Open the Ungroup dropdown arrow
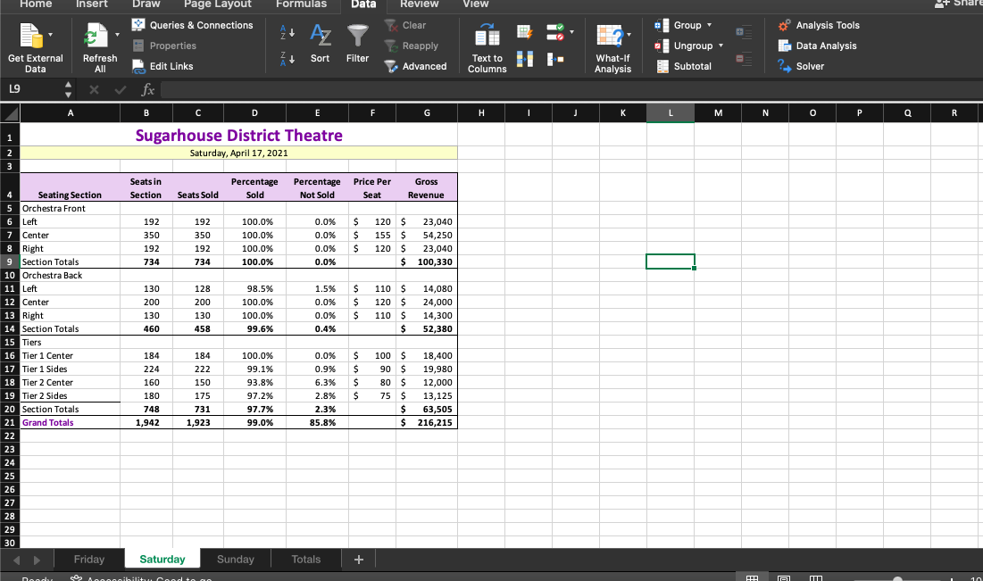 (x=721, y=46)
